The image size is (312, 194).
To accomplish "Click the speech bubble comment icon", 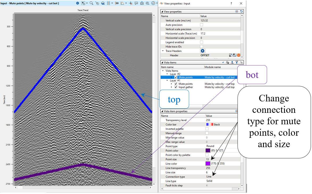I will (136, 3).
